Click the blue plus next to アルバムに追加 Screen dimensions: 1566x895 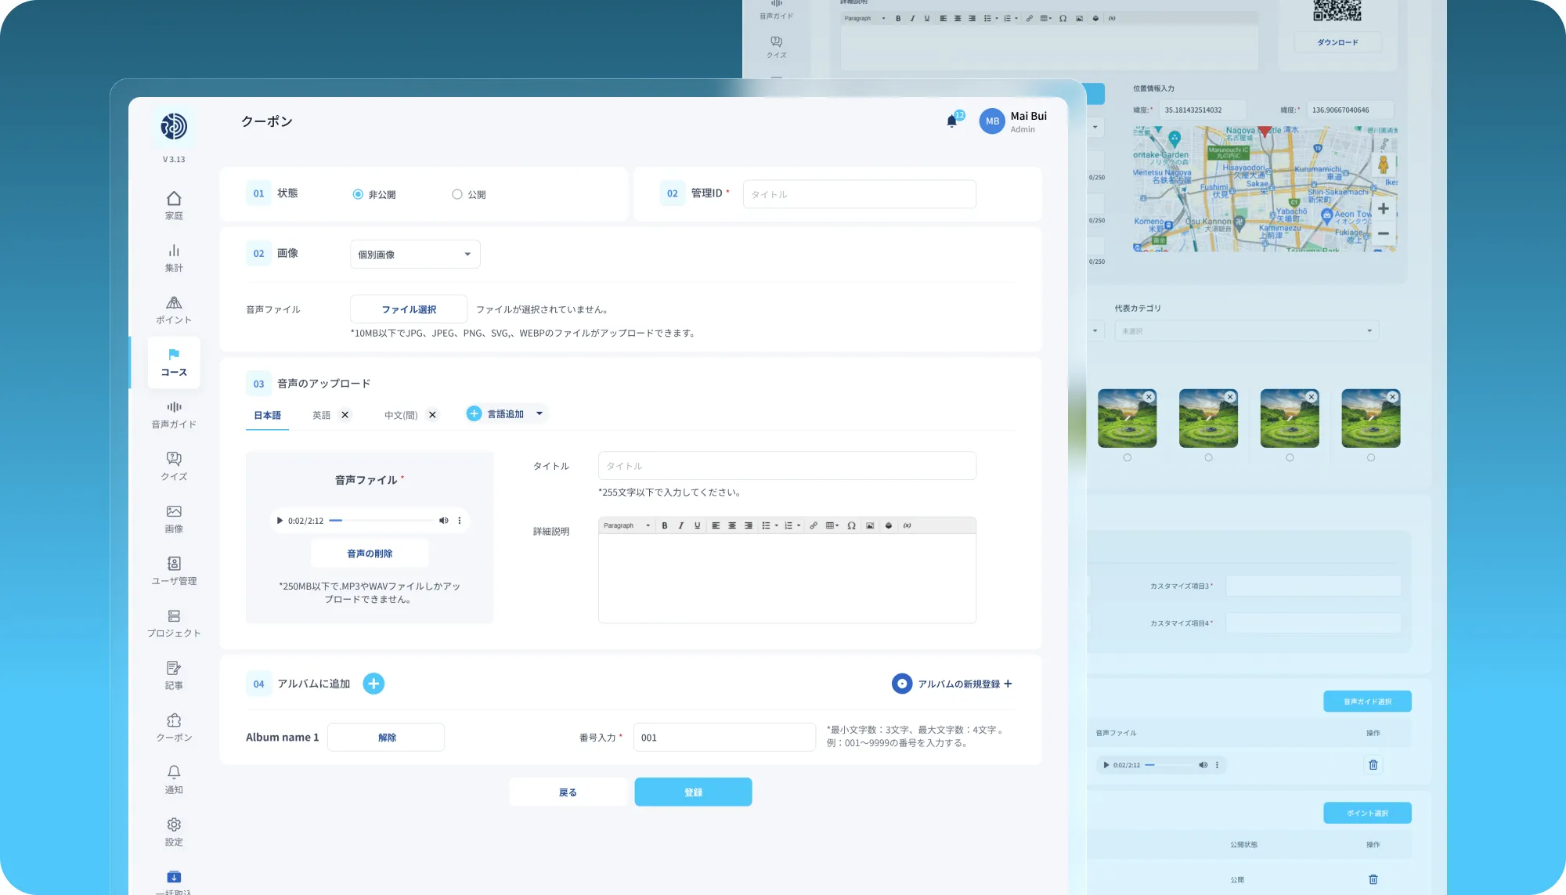point(373,684)
